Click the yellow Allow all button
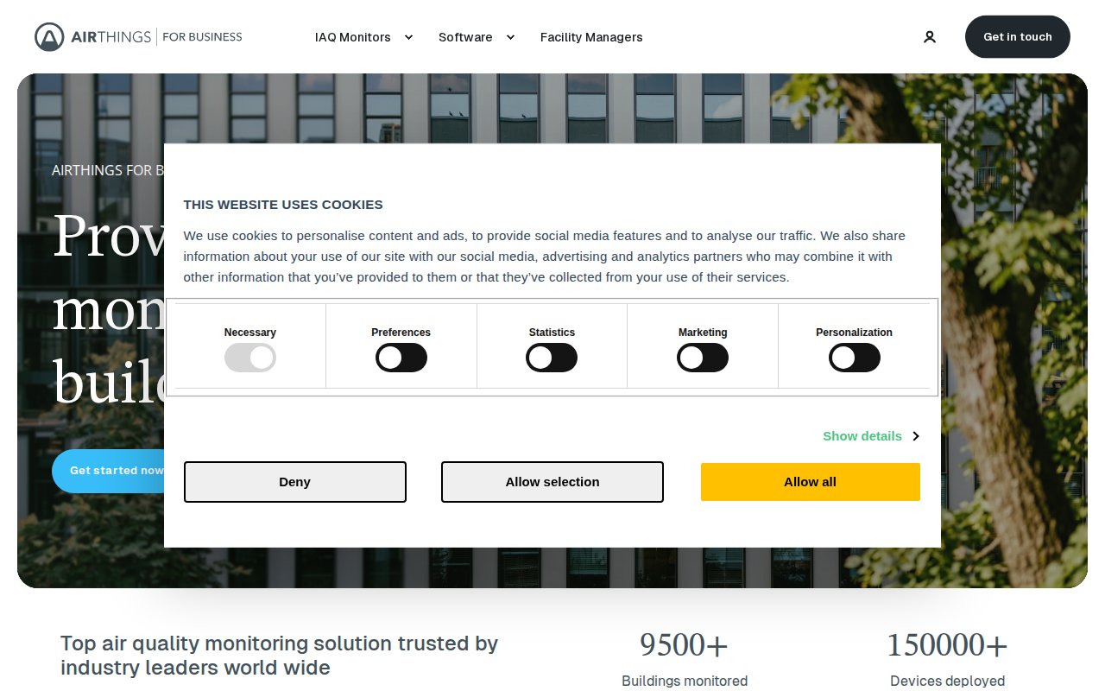 coord(810,482)
